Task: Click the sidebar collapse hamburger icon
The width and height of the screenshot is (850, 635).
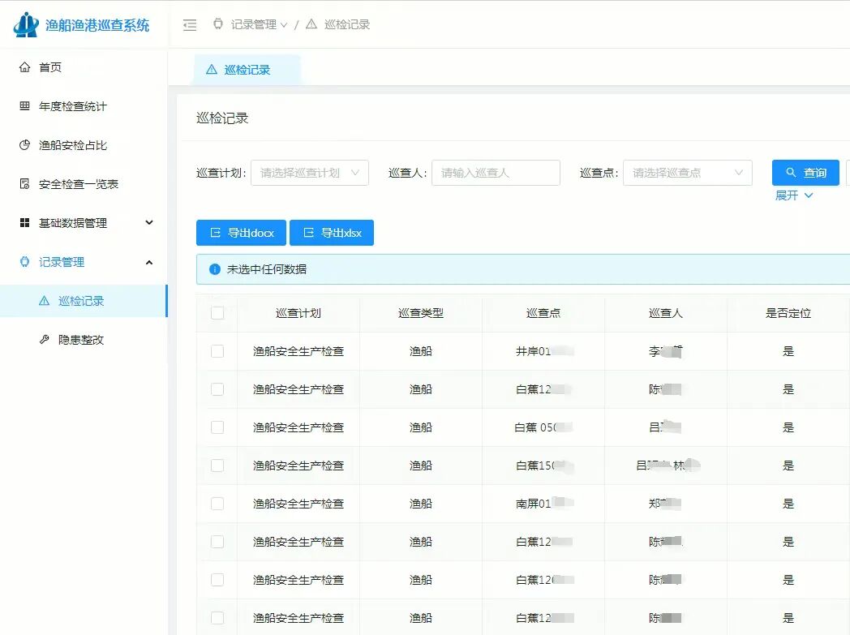Action: coord(190,25)
